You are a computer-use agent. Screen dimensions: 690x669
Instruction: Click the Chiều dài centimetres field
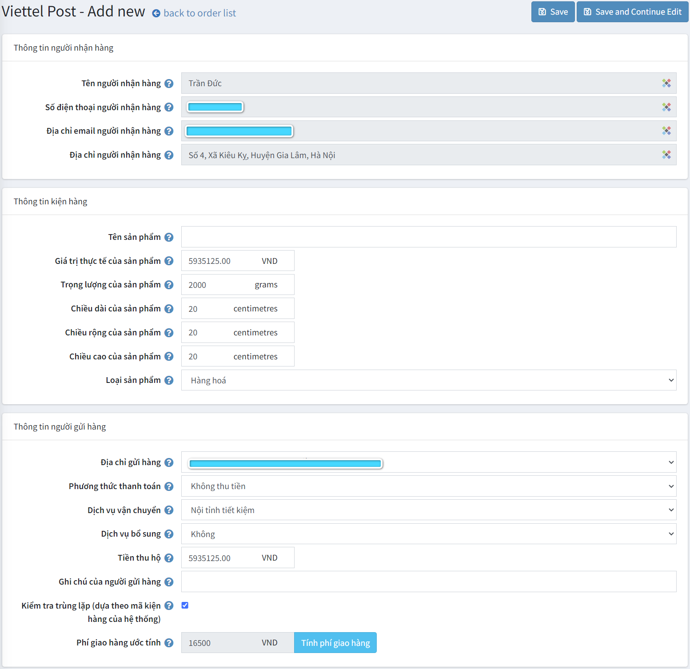(x=238, y=309)
